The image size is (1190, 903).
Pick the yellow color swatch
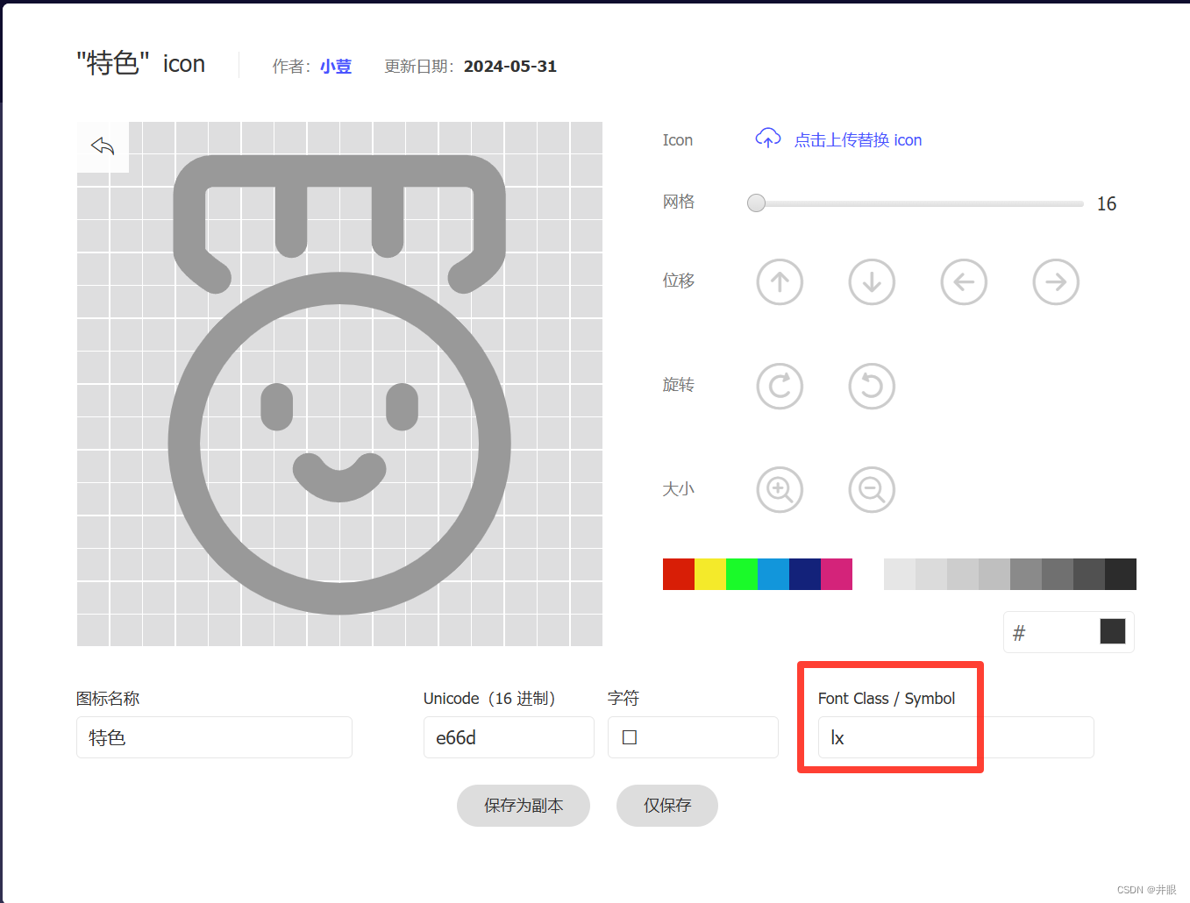click(x=710, y=574)
